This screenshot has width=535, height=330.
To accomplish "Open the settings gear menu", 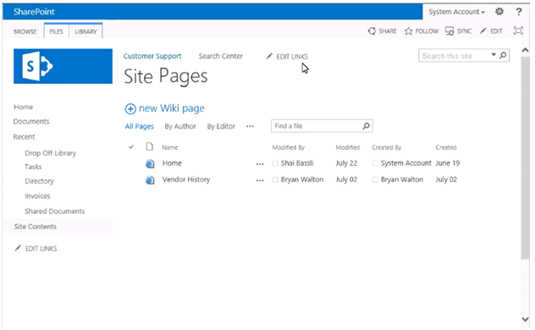I will click(499, 12).
